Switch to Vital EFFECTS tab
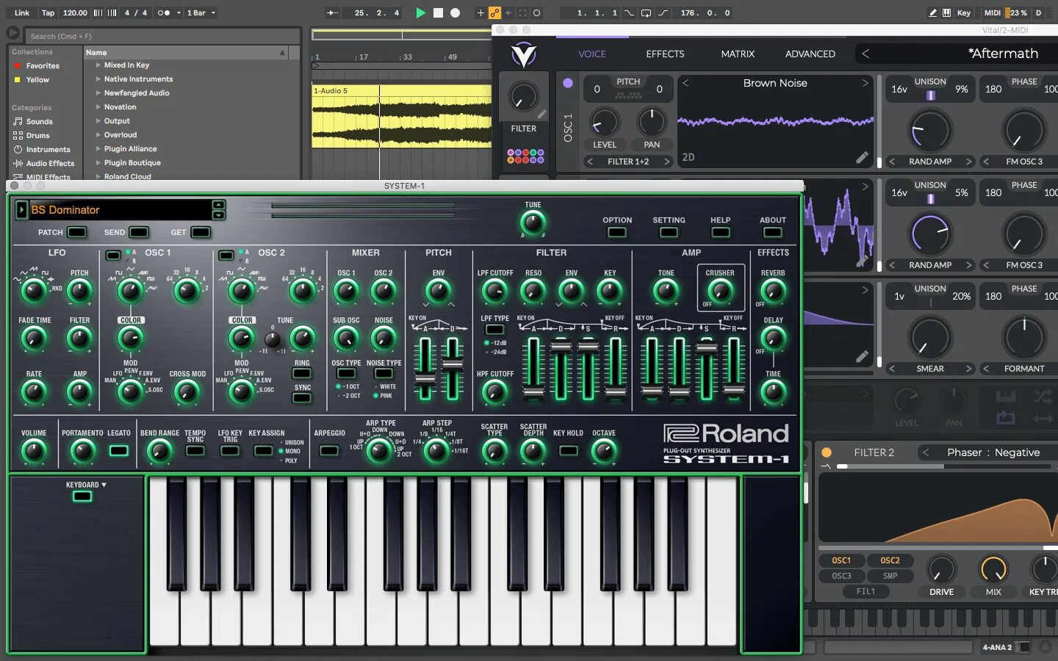The height and width of the screenshot is (661, 1058). [665, 54]
